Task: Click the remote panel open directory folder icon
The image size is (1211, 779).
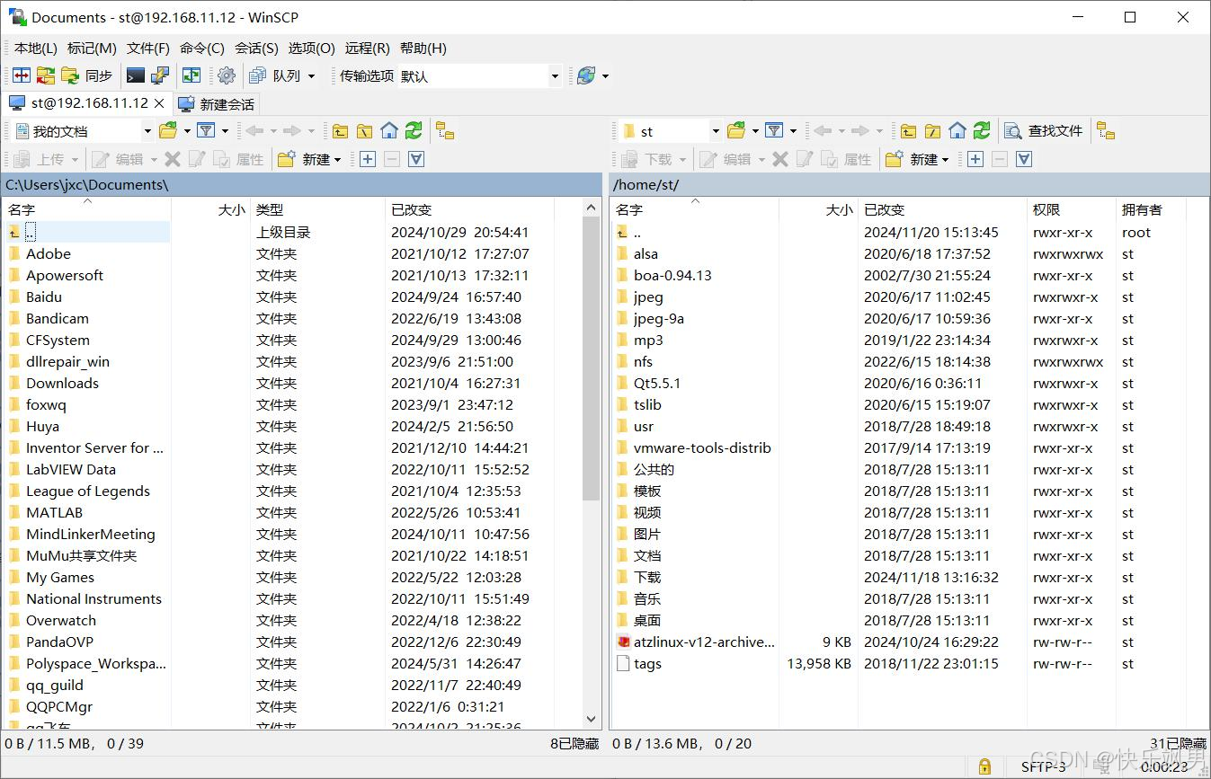Action: [736, 131]
